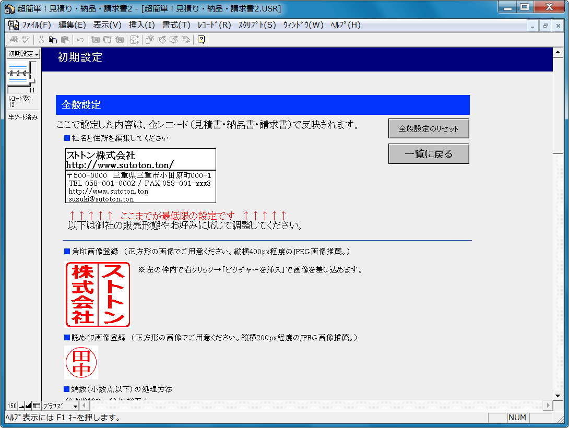Click the last grayed find-set toolbar icon

click(x=186, y=40)
